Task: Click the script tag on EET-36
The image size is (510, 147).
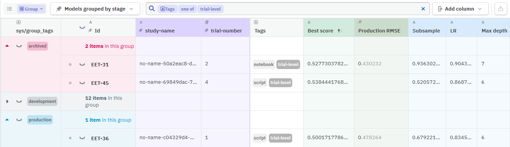Action: [x=260, y=138]
